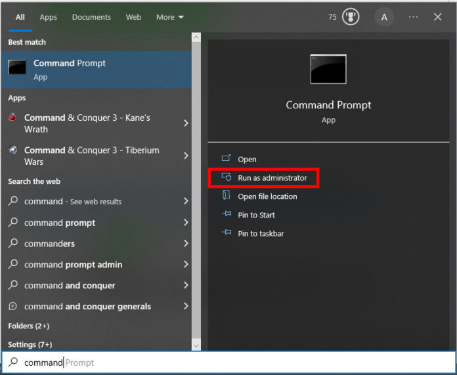Expand arrow for 'command and conquer generals'

coord(186,307)
